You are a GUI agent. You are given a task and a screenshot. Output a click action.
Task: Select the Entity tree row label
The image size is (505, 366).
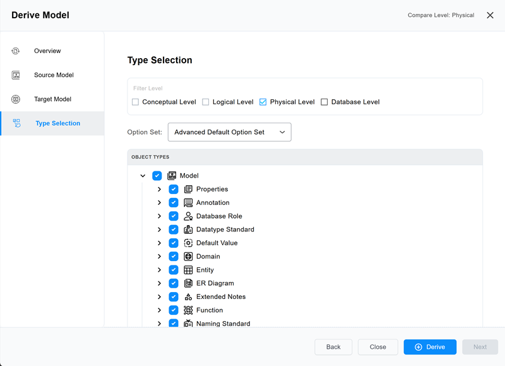click(x=205, y=270)
